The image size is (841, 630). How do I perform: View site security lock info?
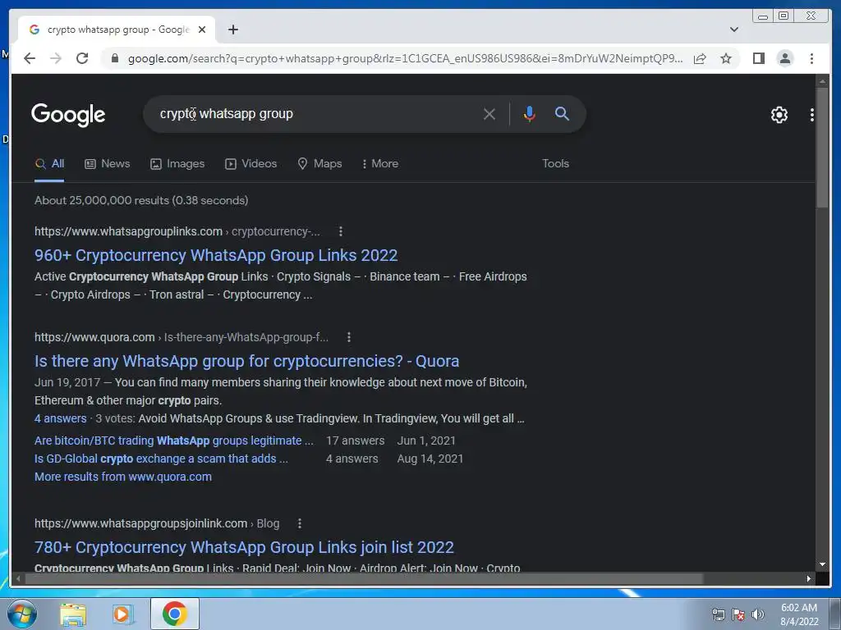pos(114,58)
